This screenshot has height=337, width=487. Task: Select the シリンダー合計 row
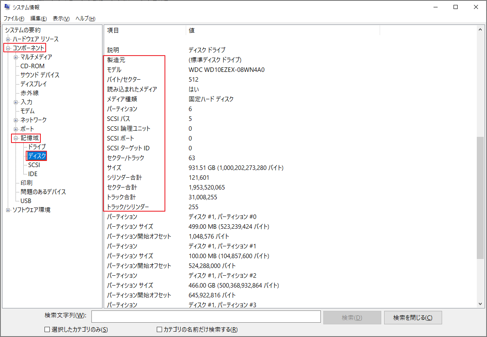290,178
